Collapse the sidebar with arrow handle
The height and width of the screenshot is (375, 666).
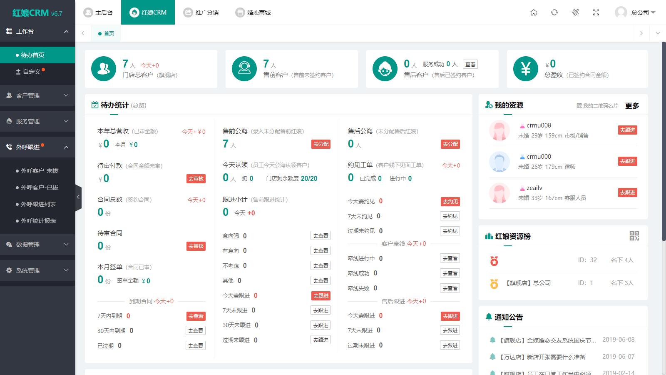pos(78,197)
